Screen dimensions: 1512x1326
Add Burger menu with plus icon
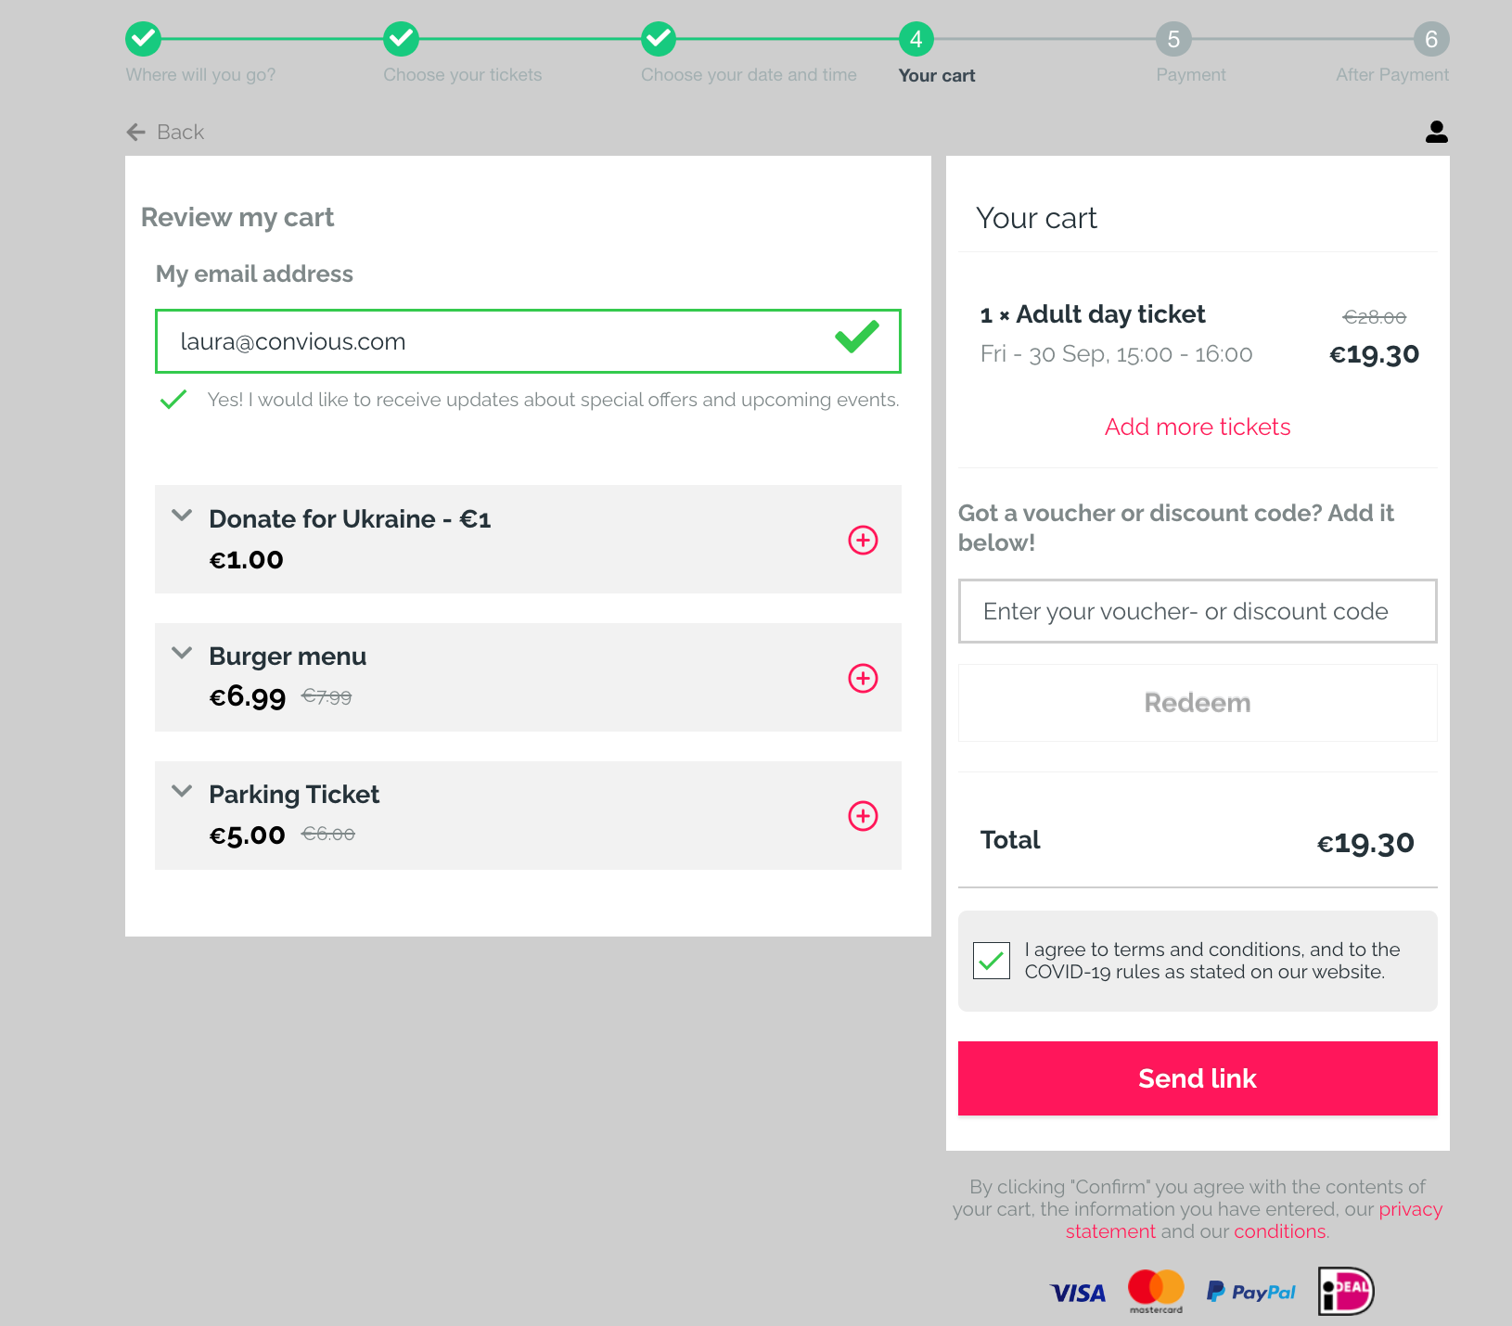(x=863, y=678)
